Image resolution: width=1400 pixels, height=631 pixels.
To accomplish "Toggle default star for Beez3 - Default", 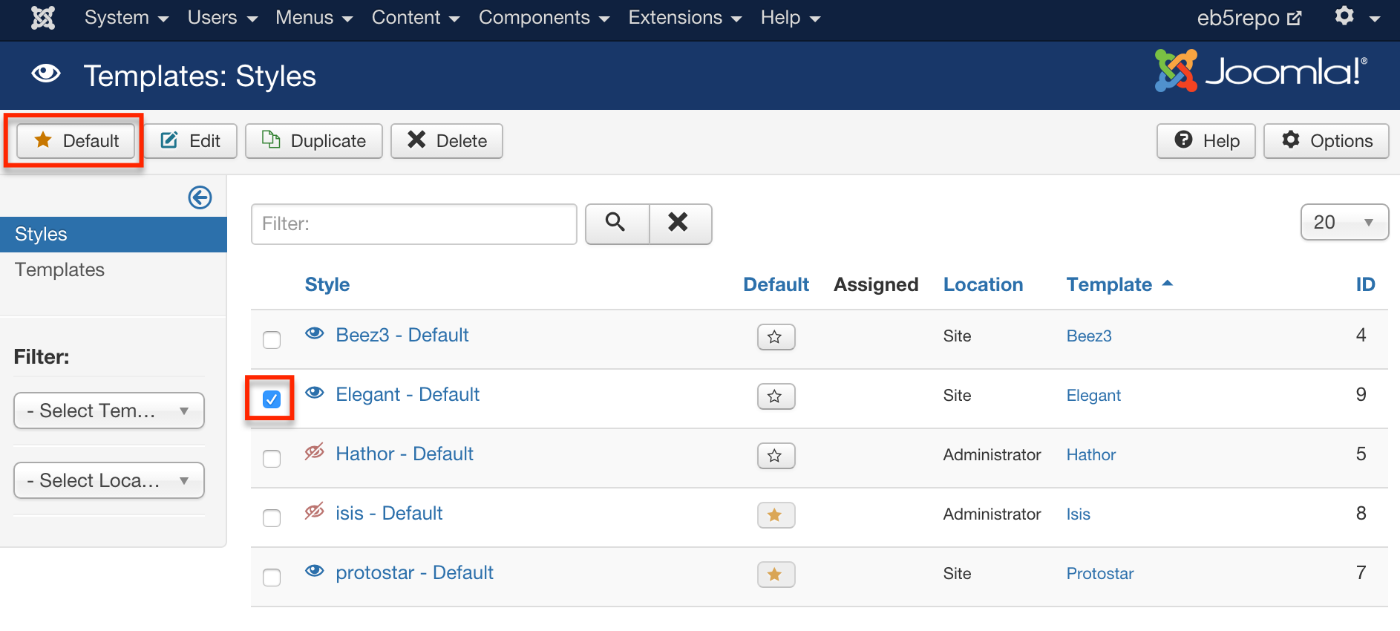I will click(x=776, y=337).
